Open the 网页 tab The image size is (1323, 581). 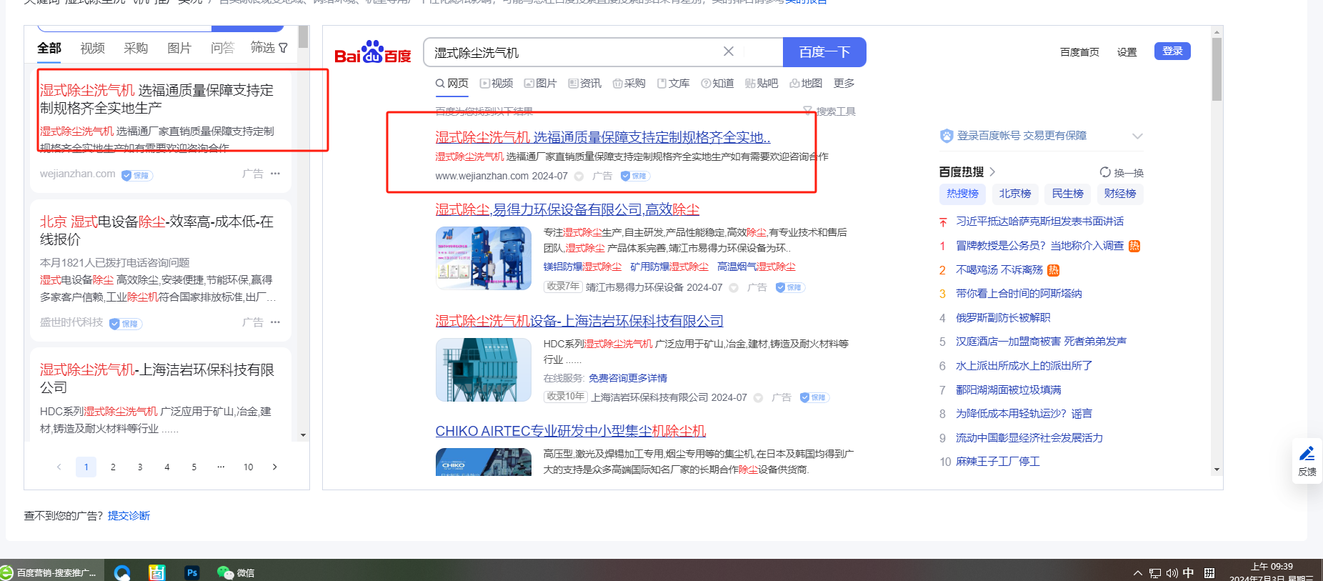[452, 84]
